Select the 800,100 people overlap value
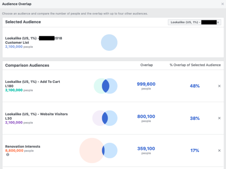The width and height of the screenshot is (226, 169). [x=146, y=116]
